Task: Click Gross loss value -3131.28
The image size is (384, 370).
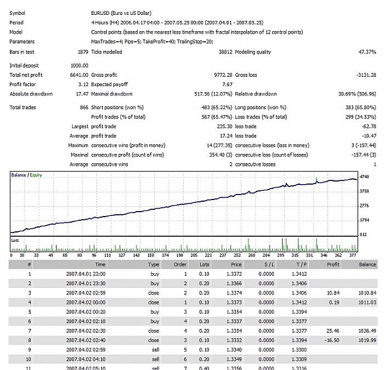Action: 366,75
